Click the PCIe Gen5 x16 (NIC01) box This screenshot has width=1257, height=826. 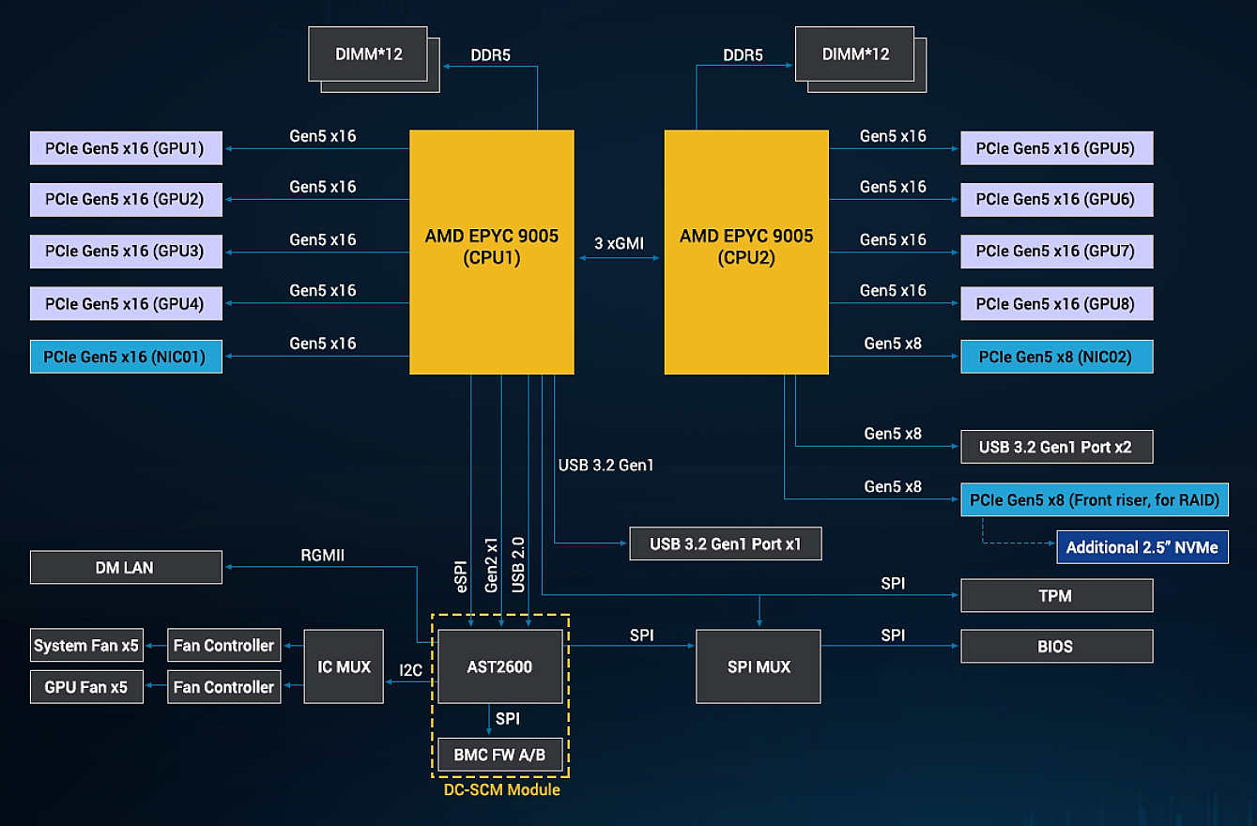126,357
